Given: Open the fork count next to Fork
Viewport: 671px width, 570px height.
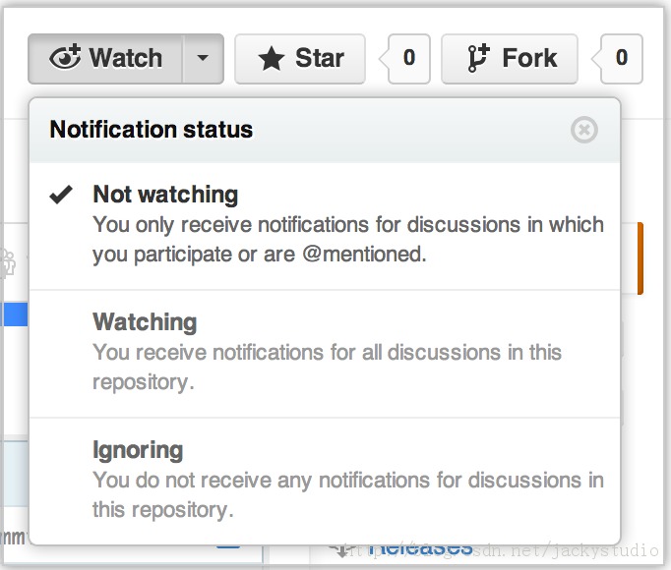Looking at the screenshot, I should coord(622,59).
